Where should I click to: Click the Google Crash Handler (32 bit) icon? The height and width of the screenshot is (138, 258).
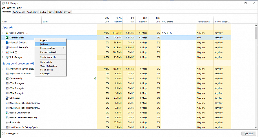[x=7, y=118]
